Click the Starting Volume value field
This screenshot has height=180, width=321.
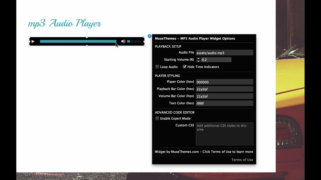(x=216, y=60)
